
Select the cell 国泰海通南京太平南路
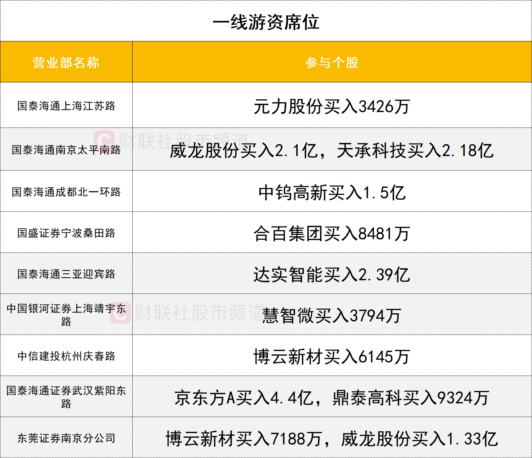66,149
